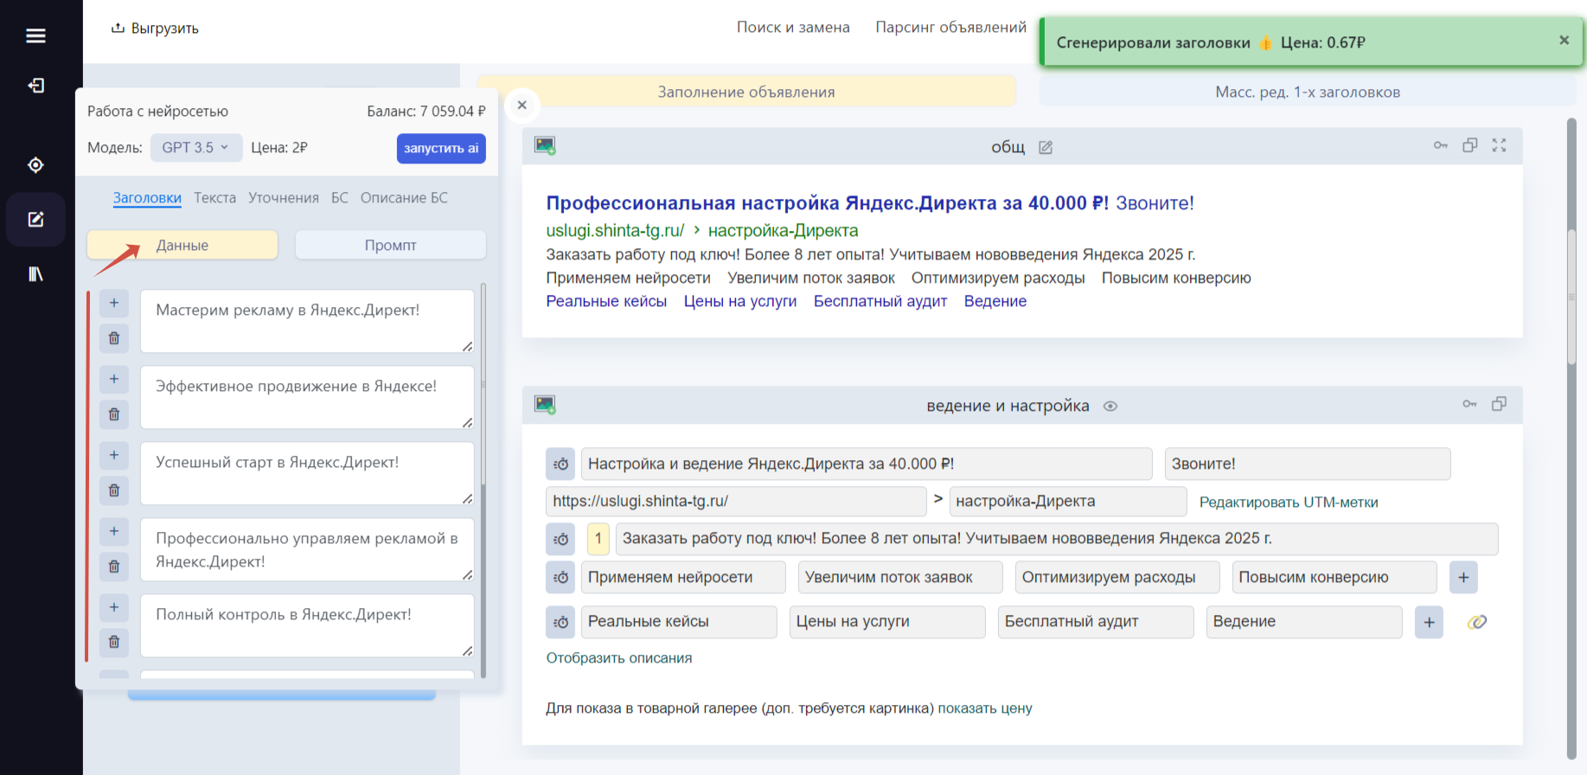Add row next to 'Мастерим рекламу' headline
This screenshot has height=775, width=1587.
pyautogui.click(x=114, y=304)
